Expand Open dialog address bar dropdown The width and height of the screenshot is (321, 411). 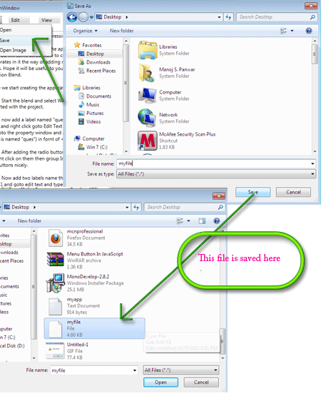(x=127, y=208)
